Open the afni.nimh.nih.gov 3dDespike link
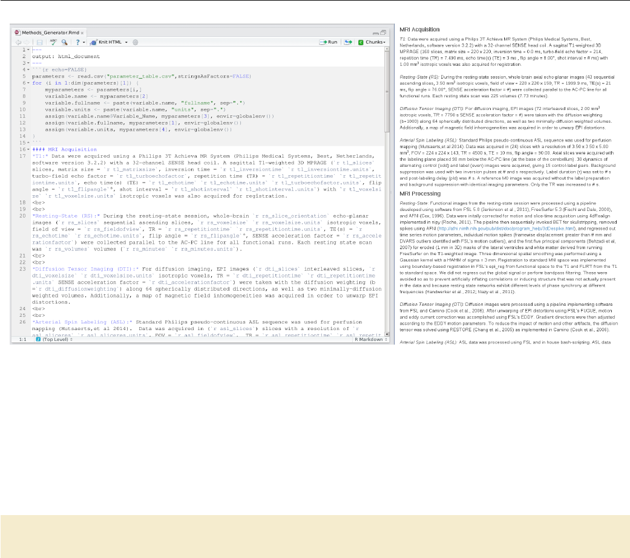The height and width of the screenshot is (558, 630). pyautogui.click(x=507, y=229)
